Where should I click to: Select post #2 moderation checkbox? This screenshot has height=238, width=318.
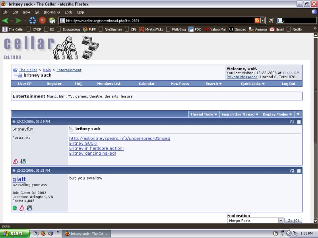point(299,171)
